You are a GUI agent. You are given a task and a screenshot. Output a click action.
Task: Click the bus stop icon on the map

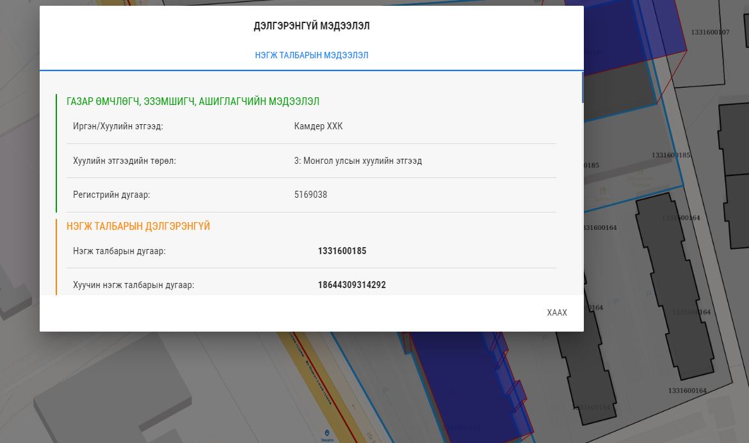(328, 433)
